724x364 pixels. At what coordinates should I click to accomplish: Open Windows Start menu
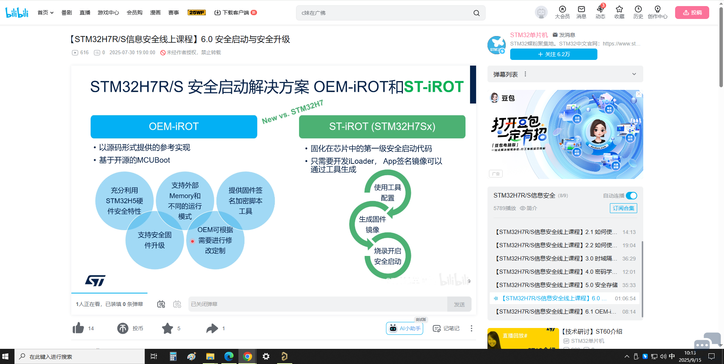pyautogui.click(x=5, y=356)
